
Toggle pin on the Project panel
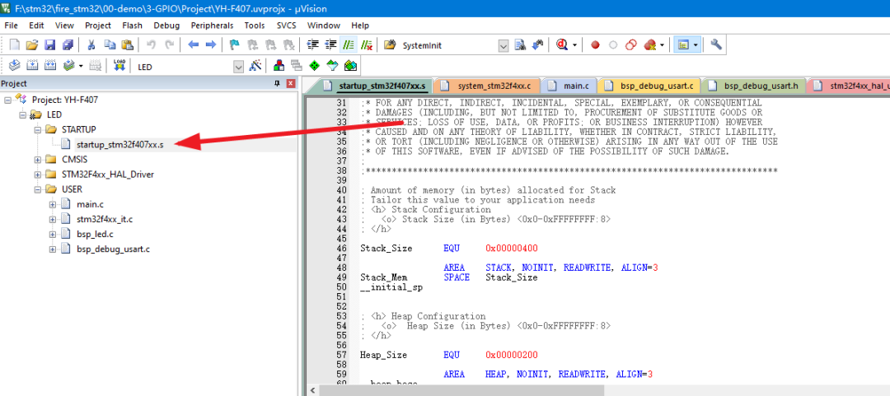[x=277, y=84]
